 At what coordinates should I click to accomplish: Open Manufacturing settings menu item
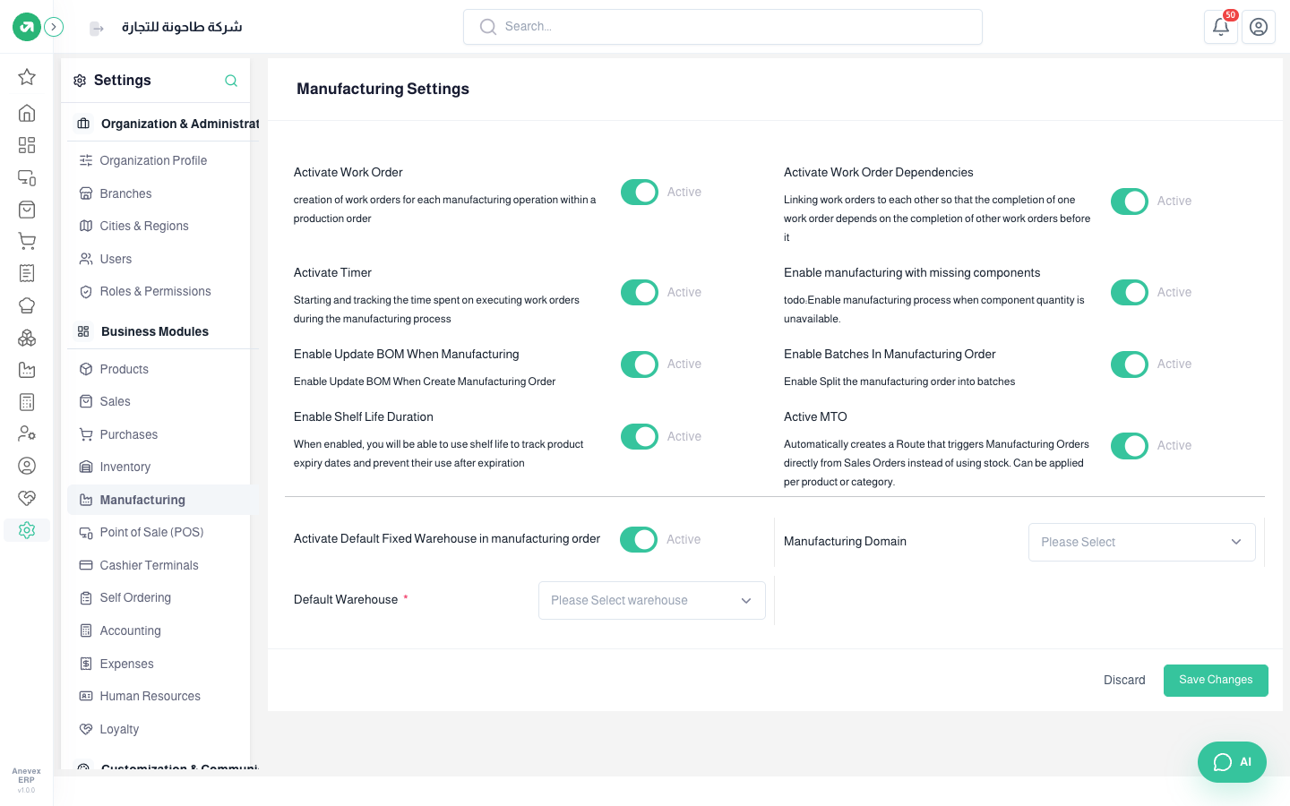tap(161, 500)
